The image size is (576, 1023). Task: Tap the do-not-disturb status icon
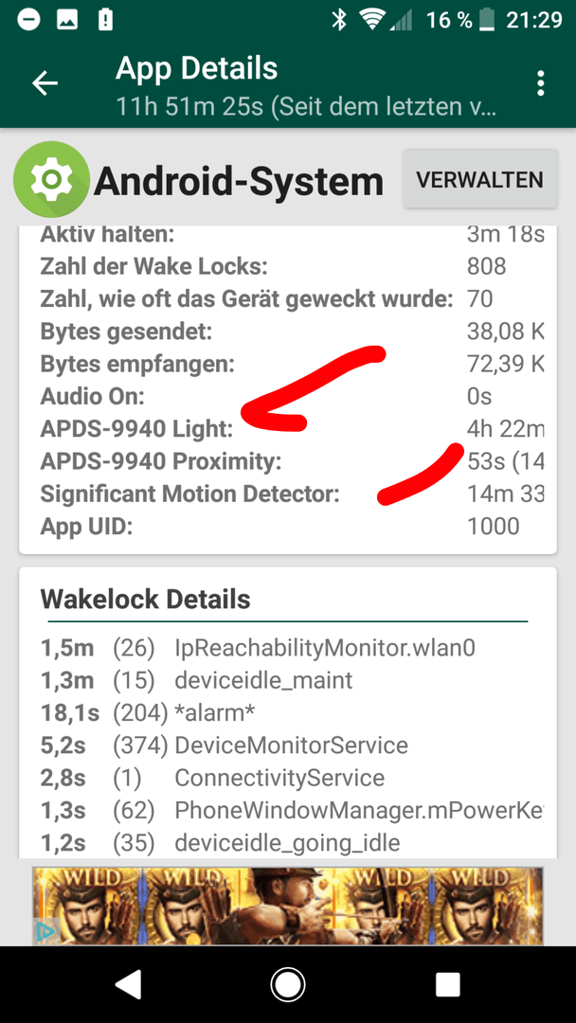(x=28, y=20)
